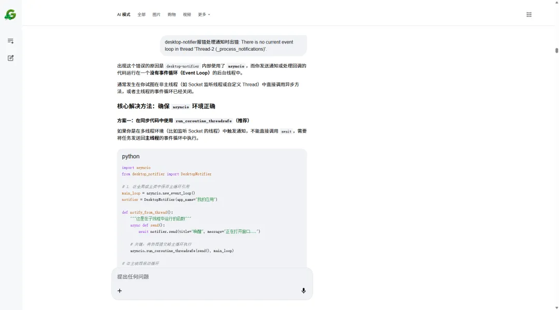Open the Google apps grid

[529, 14]
